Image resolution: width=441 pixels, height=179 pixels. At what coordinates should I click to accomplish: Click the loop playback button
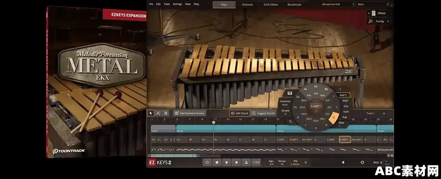pyautogui.click(x=207, y=162)
